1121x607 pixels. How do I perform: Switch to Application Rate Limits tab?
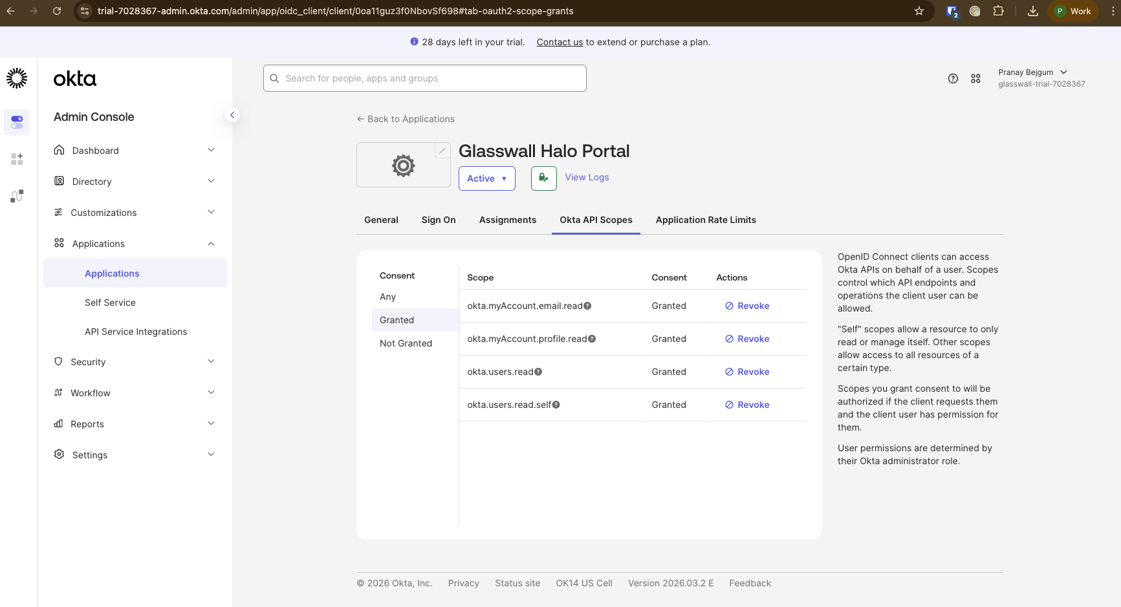(x=706, y=220)
